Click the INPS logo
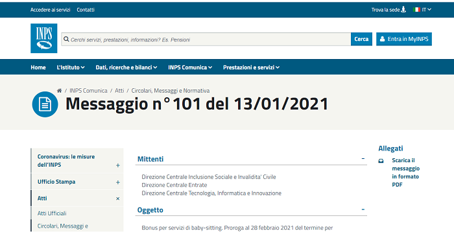 [x=43, y=38]
